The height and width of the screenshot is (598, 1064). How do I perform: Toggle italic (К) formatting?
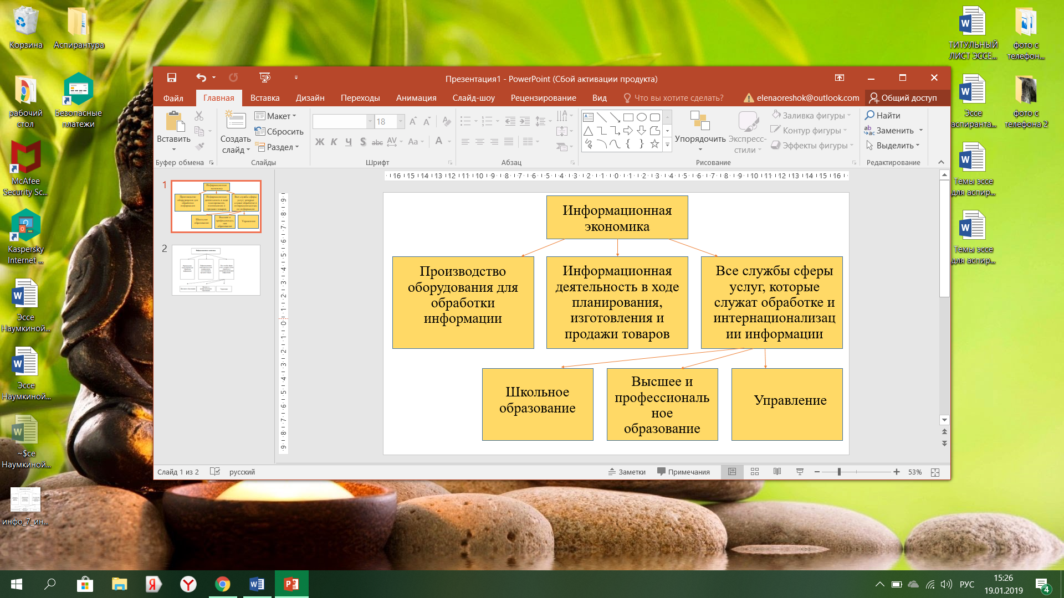point(334,142)
